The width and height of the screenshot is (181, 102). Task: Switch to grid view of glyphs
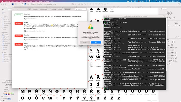click(13, 4)
